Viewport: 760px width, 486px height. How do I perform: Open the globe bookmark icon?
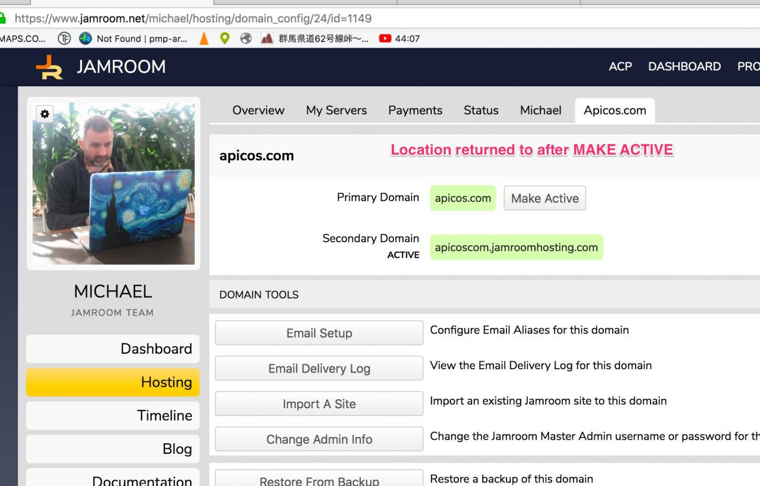coord(246,39)
